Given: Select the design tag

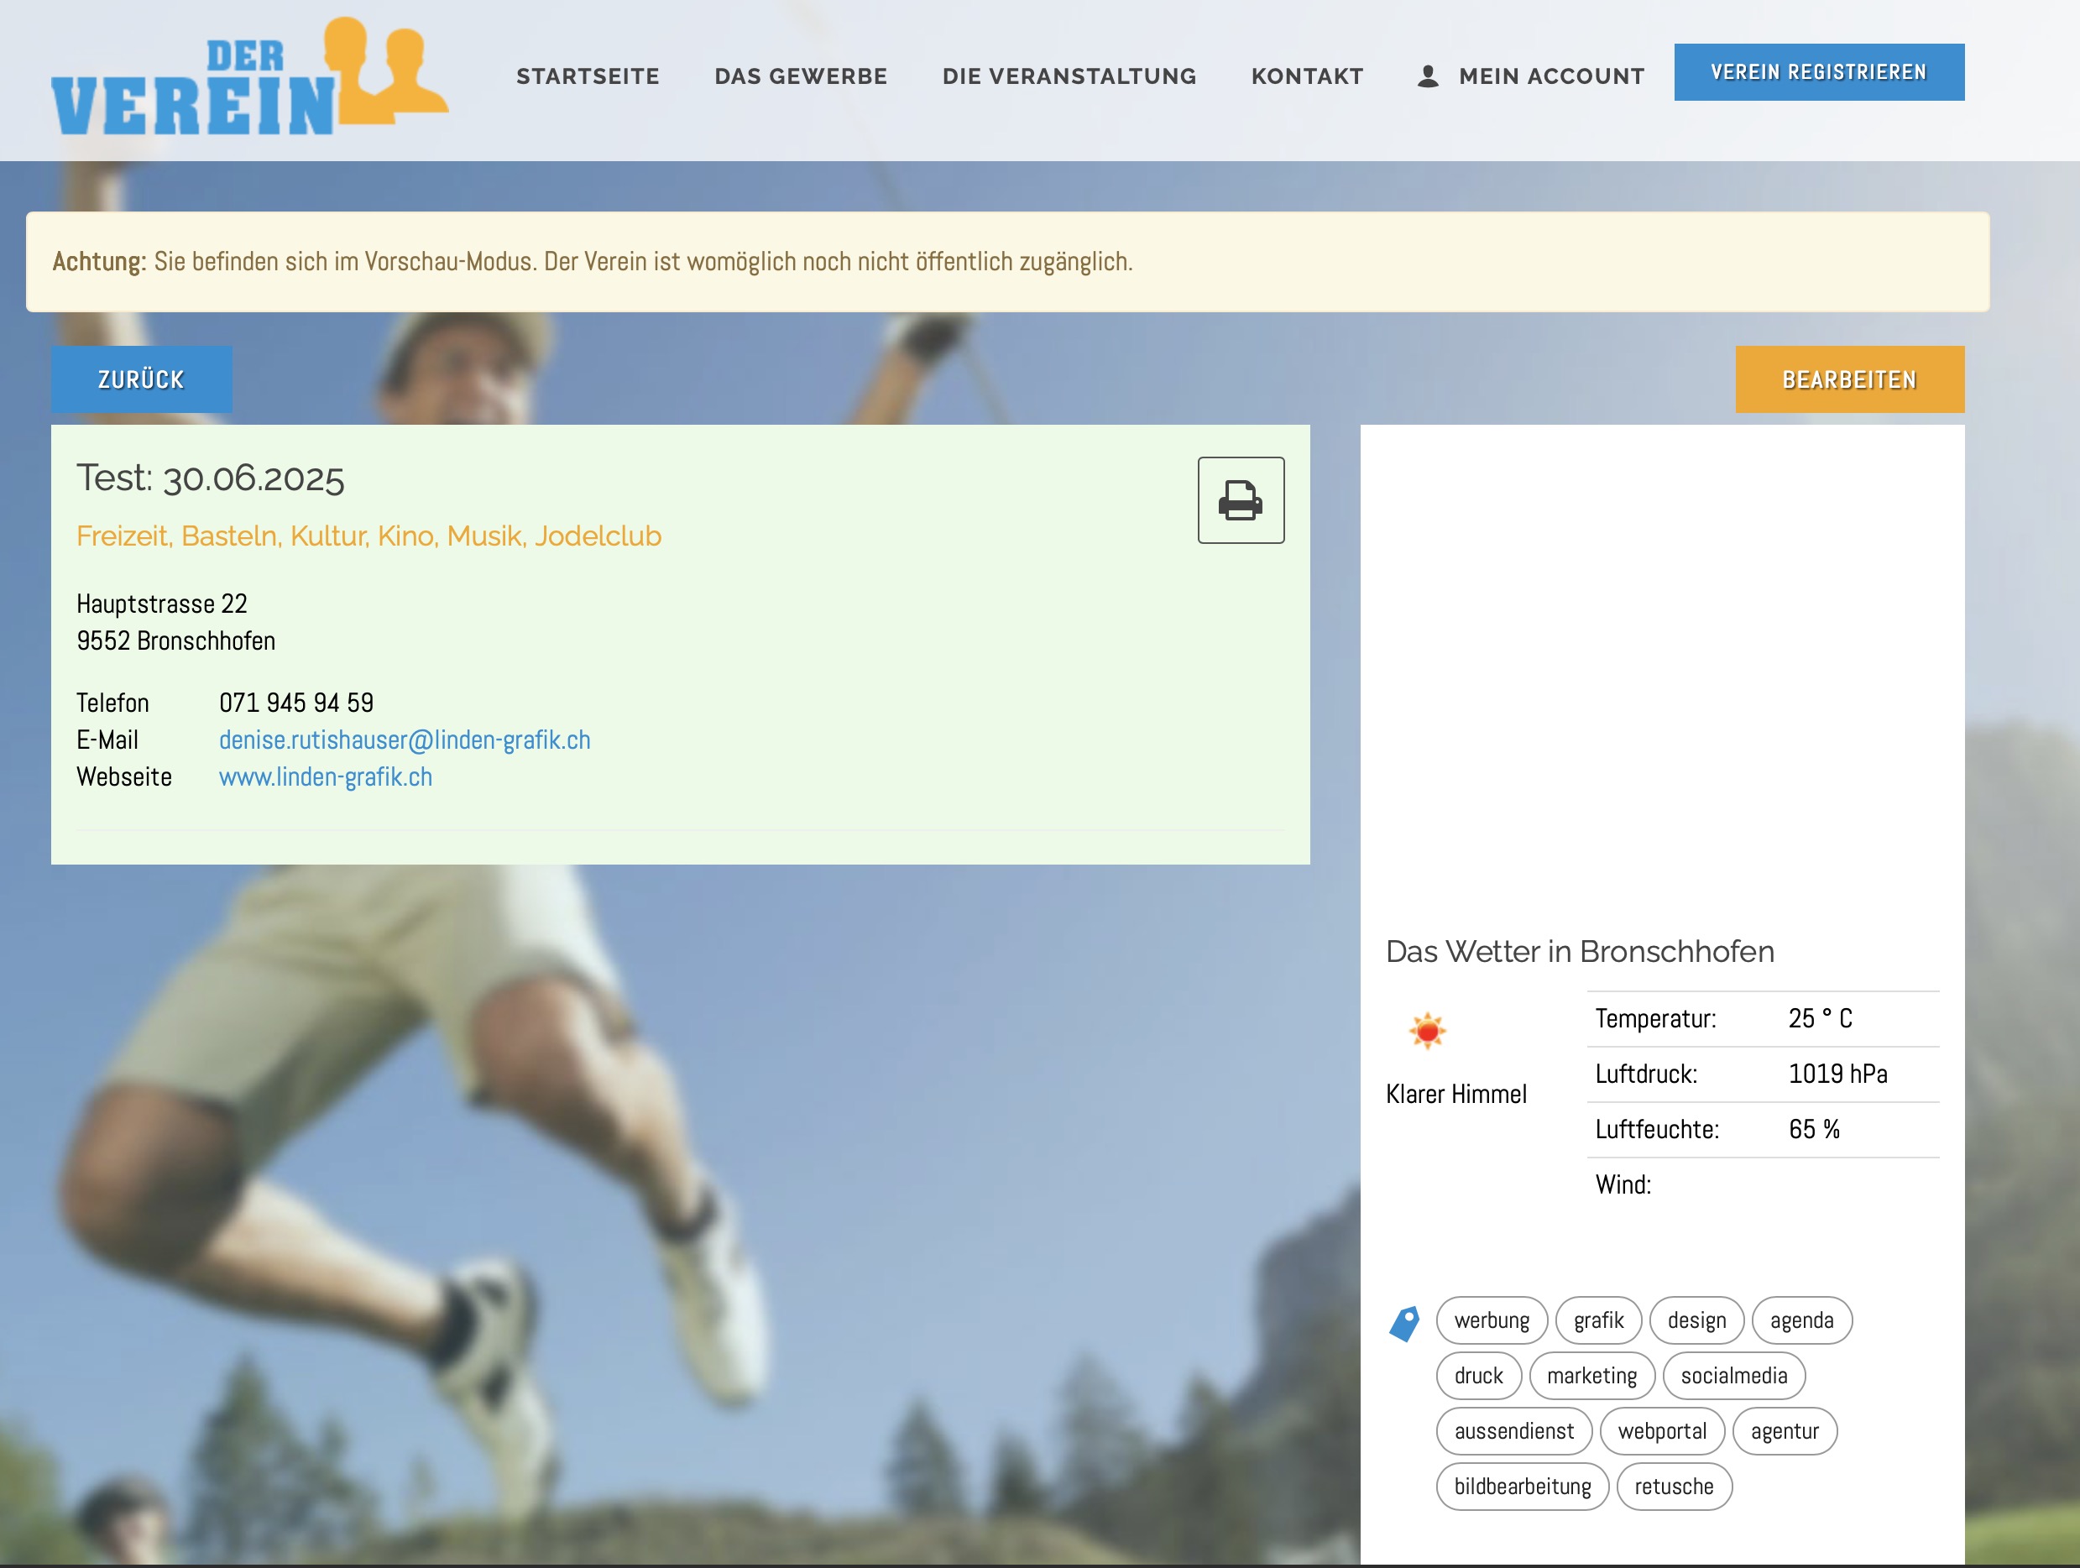Looking at the screenshot, I should pos(1696,1320).
